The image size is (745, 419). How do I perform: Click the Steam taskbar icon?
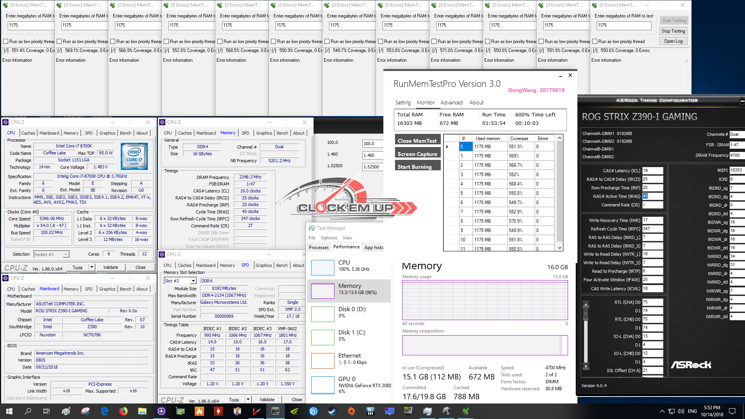click(333, 411)
